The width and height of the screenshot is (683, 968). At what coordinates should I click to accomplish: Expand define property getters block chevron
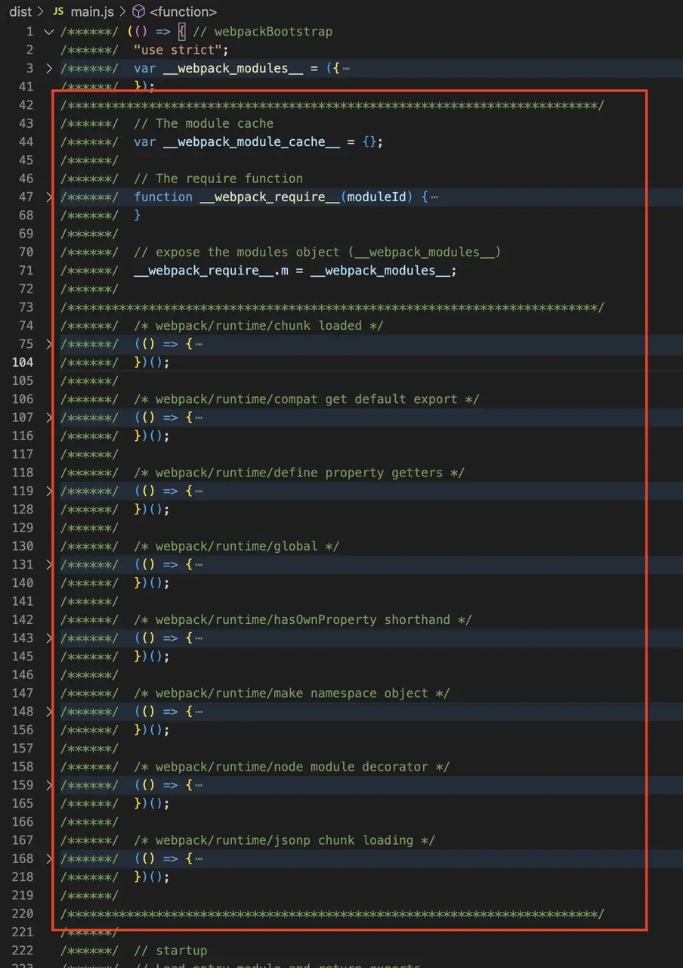click(x=48, y=491)
